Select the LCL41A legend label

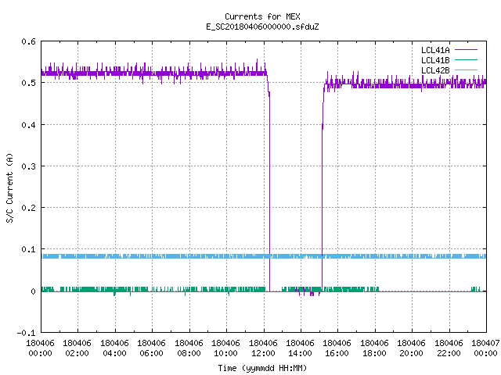pos(435,50)
